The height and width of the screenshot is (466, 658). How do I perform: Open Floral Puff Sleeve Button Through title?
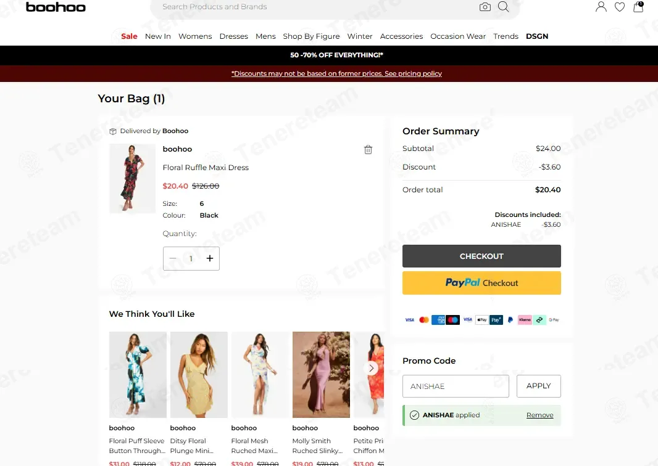click(137, 446)
